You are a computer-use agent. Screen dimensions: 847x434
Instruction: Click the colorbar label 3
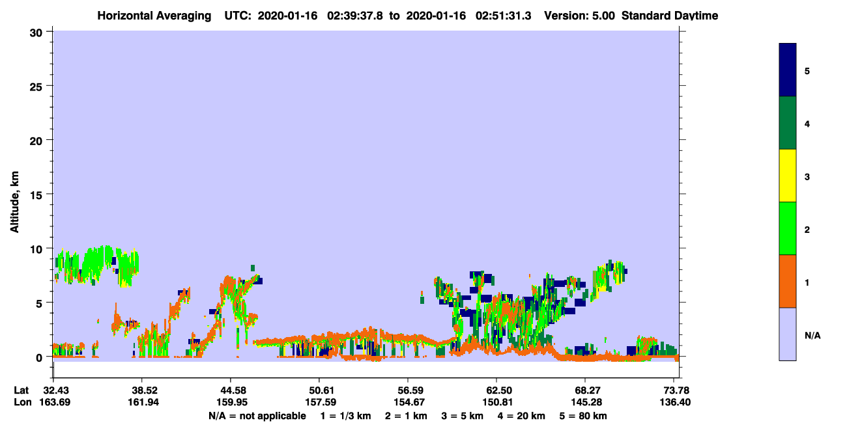[x=807, y=176]
